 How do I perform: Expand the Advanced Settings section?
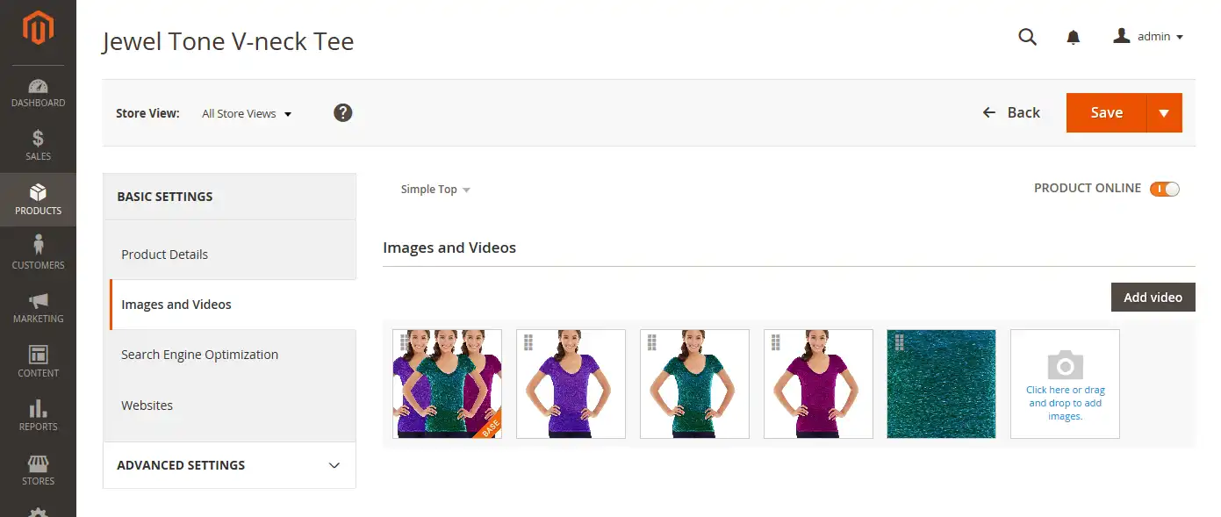coord(229,465)
